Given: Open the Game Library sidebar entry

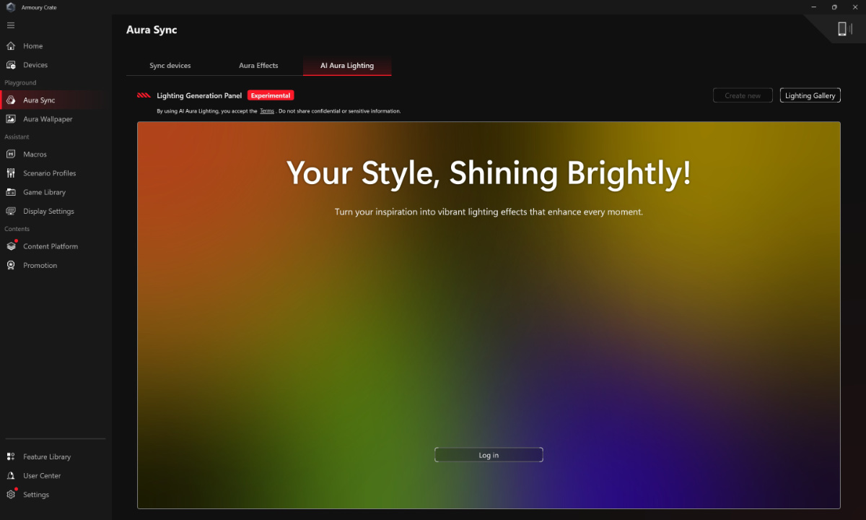Looking at the screenshot, I should pyautogui.click(x=56, y=192).
